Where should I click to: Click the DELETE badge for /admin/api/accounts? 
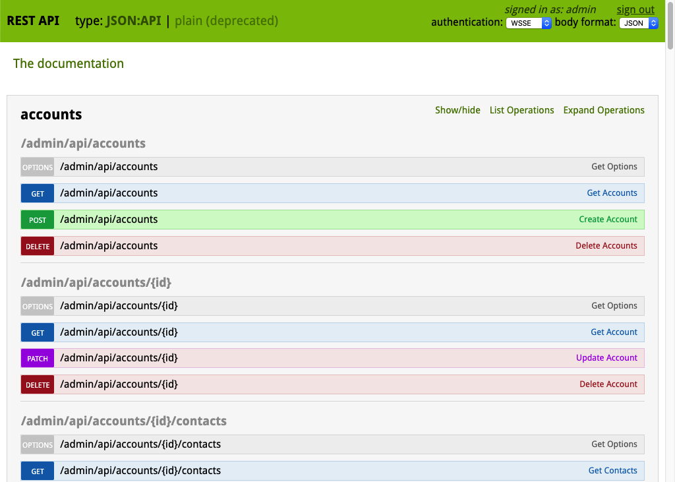(38, 246)
